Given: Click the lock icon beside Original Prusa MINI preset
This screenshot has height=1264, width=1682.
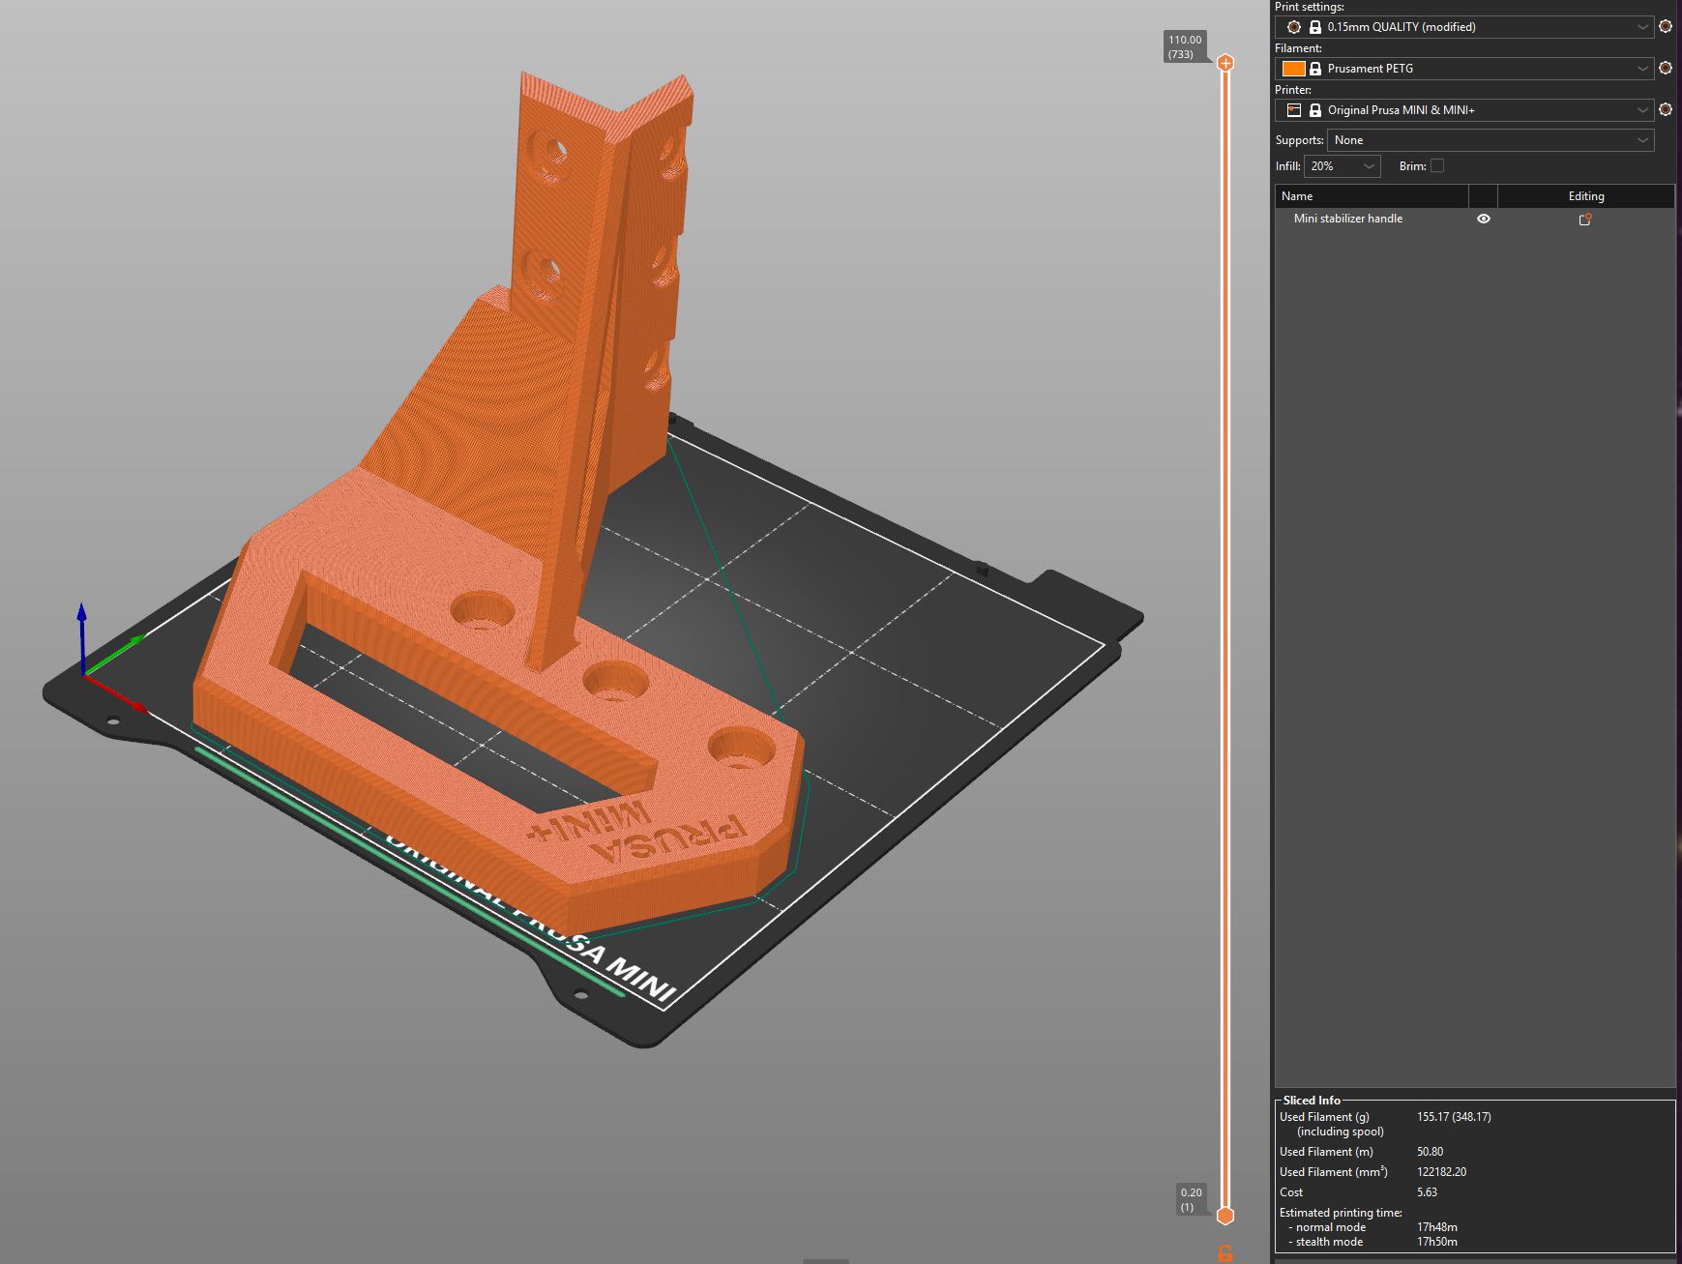Looking at the screenshot, I should point(1315,110).
